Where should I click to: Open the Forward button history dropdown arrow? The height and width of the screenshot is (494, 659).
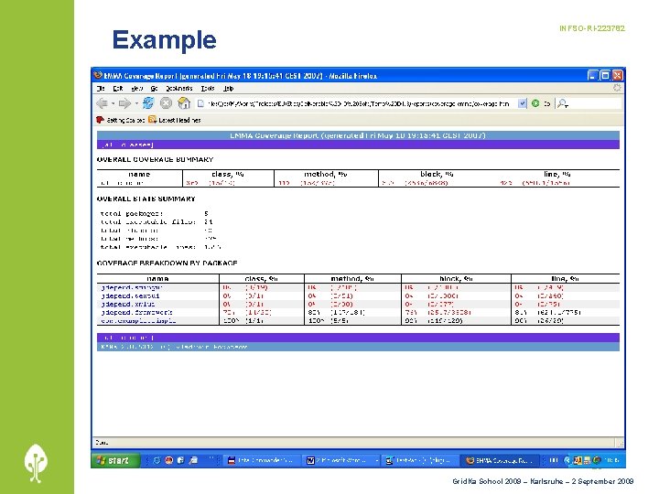pyautogui.click(x=136, y=103)
